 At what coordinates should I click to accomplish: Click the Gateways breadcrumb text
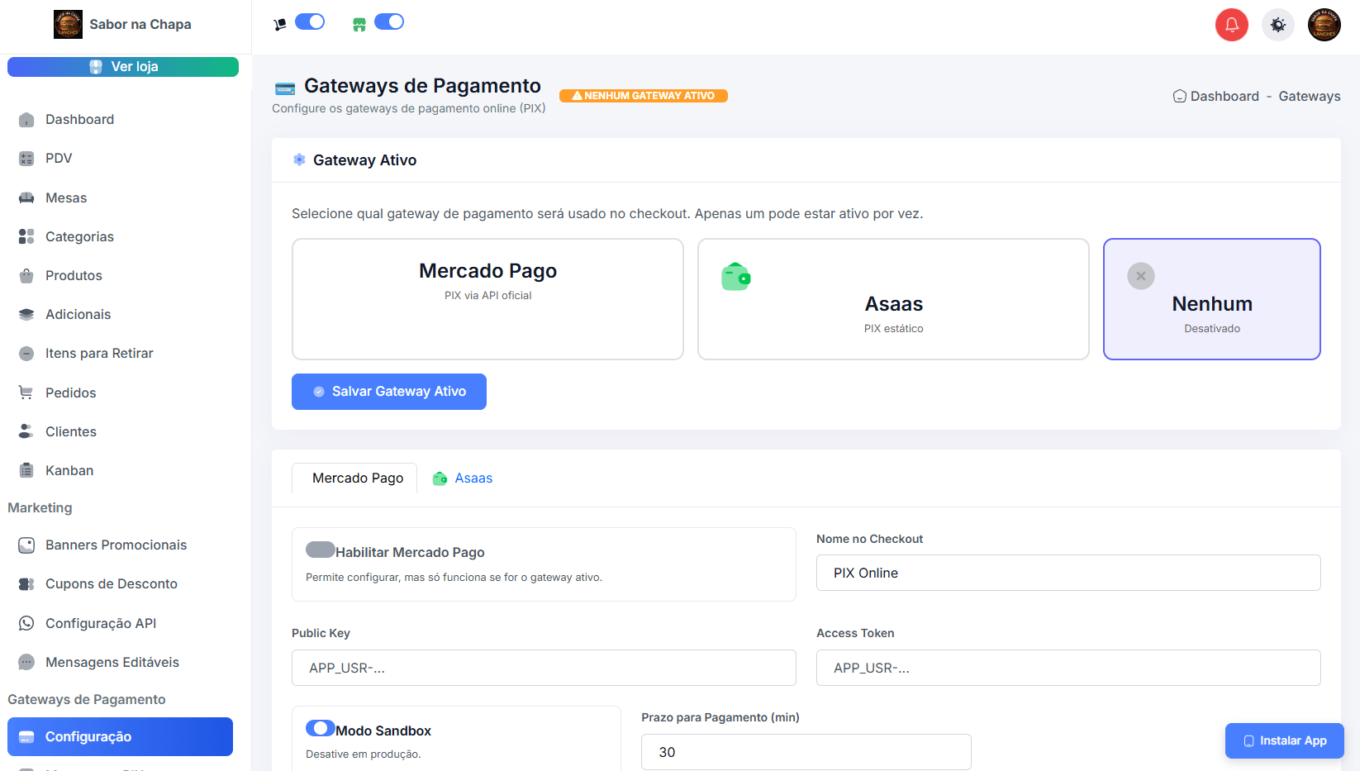[1310, 97]
